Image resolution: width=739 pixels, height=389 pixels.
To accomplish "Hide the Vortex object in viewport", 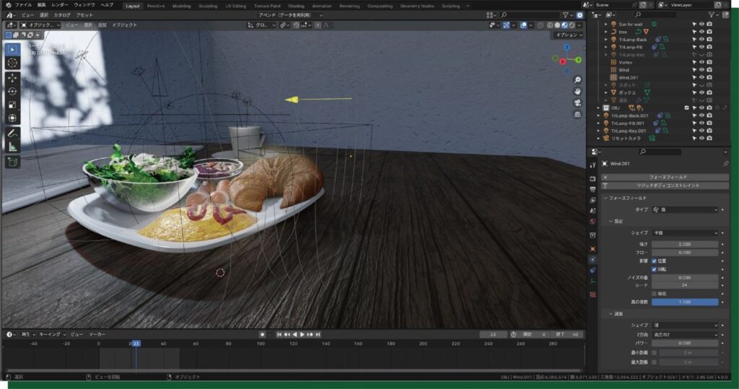I will (x=701, y=62).
